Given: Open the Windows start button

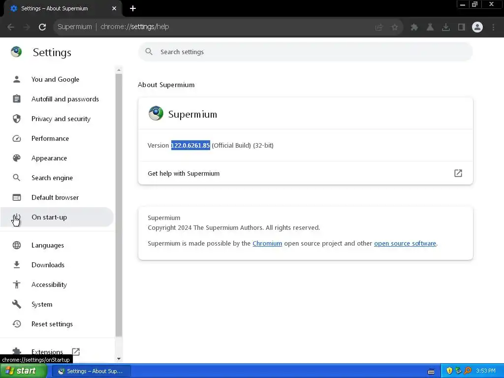Looking at the screenshot, I should (x=23, y=371).
